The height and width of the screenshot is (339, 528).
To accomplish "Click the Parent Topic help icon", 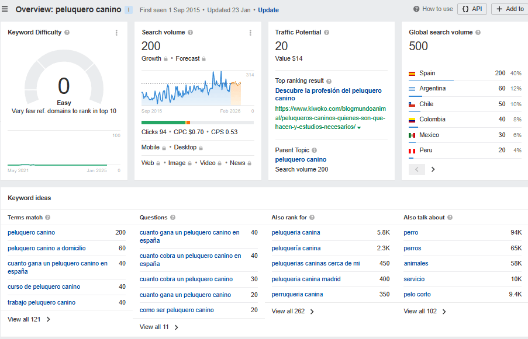I will 315,151.
